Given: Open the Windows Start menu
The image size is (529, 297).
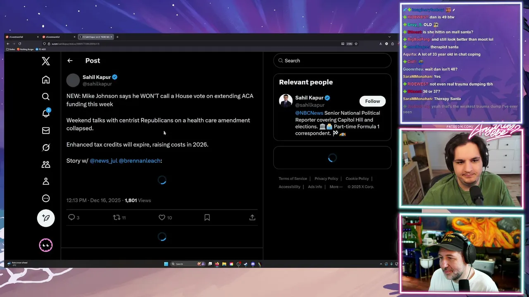Looking at the screenshot, I should [166, 264].
